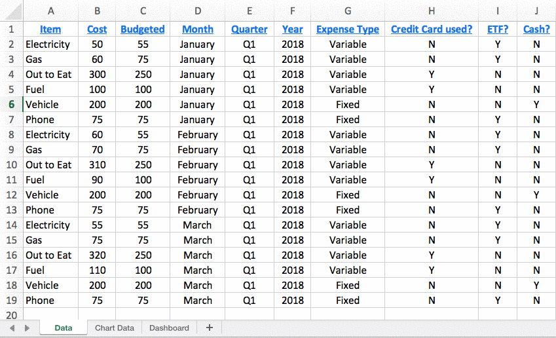Select column B by its header
The image size is (556, 338).
pyautogui.click(x=98, y=10)
